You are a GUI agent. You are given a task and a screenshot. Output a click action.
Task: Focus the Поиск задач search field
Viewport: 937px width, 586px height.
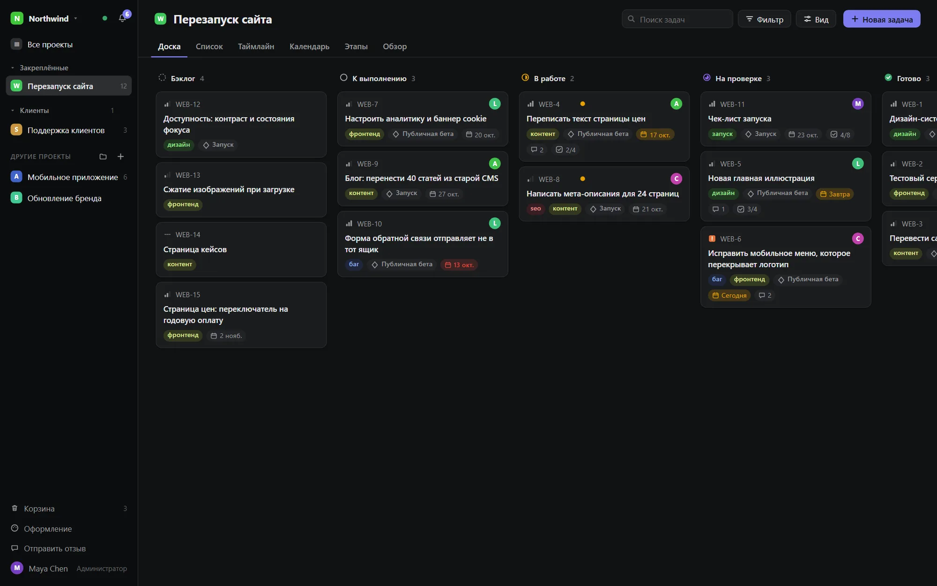click(677, 19)
